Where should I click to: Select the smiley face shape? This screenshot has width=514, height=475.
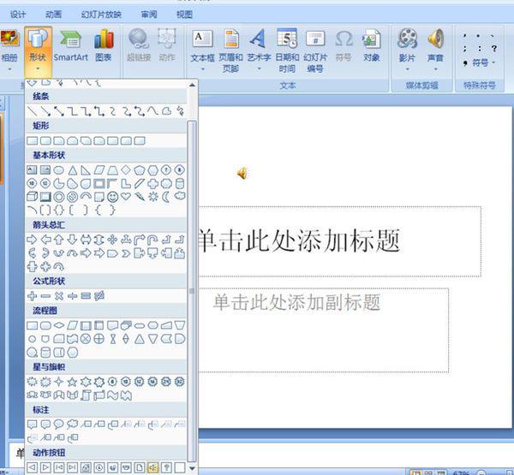pyautogui.click(x=112, y=196)
